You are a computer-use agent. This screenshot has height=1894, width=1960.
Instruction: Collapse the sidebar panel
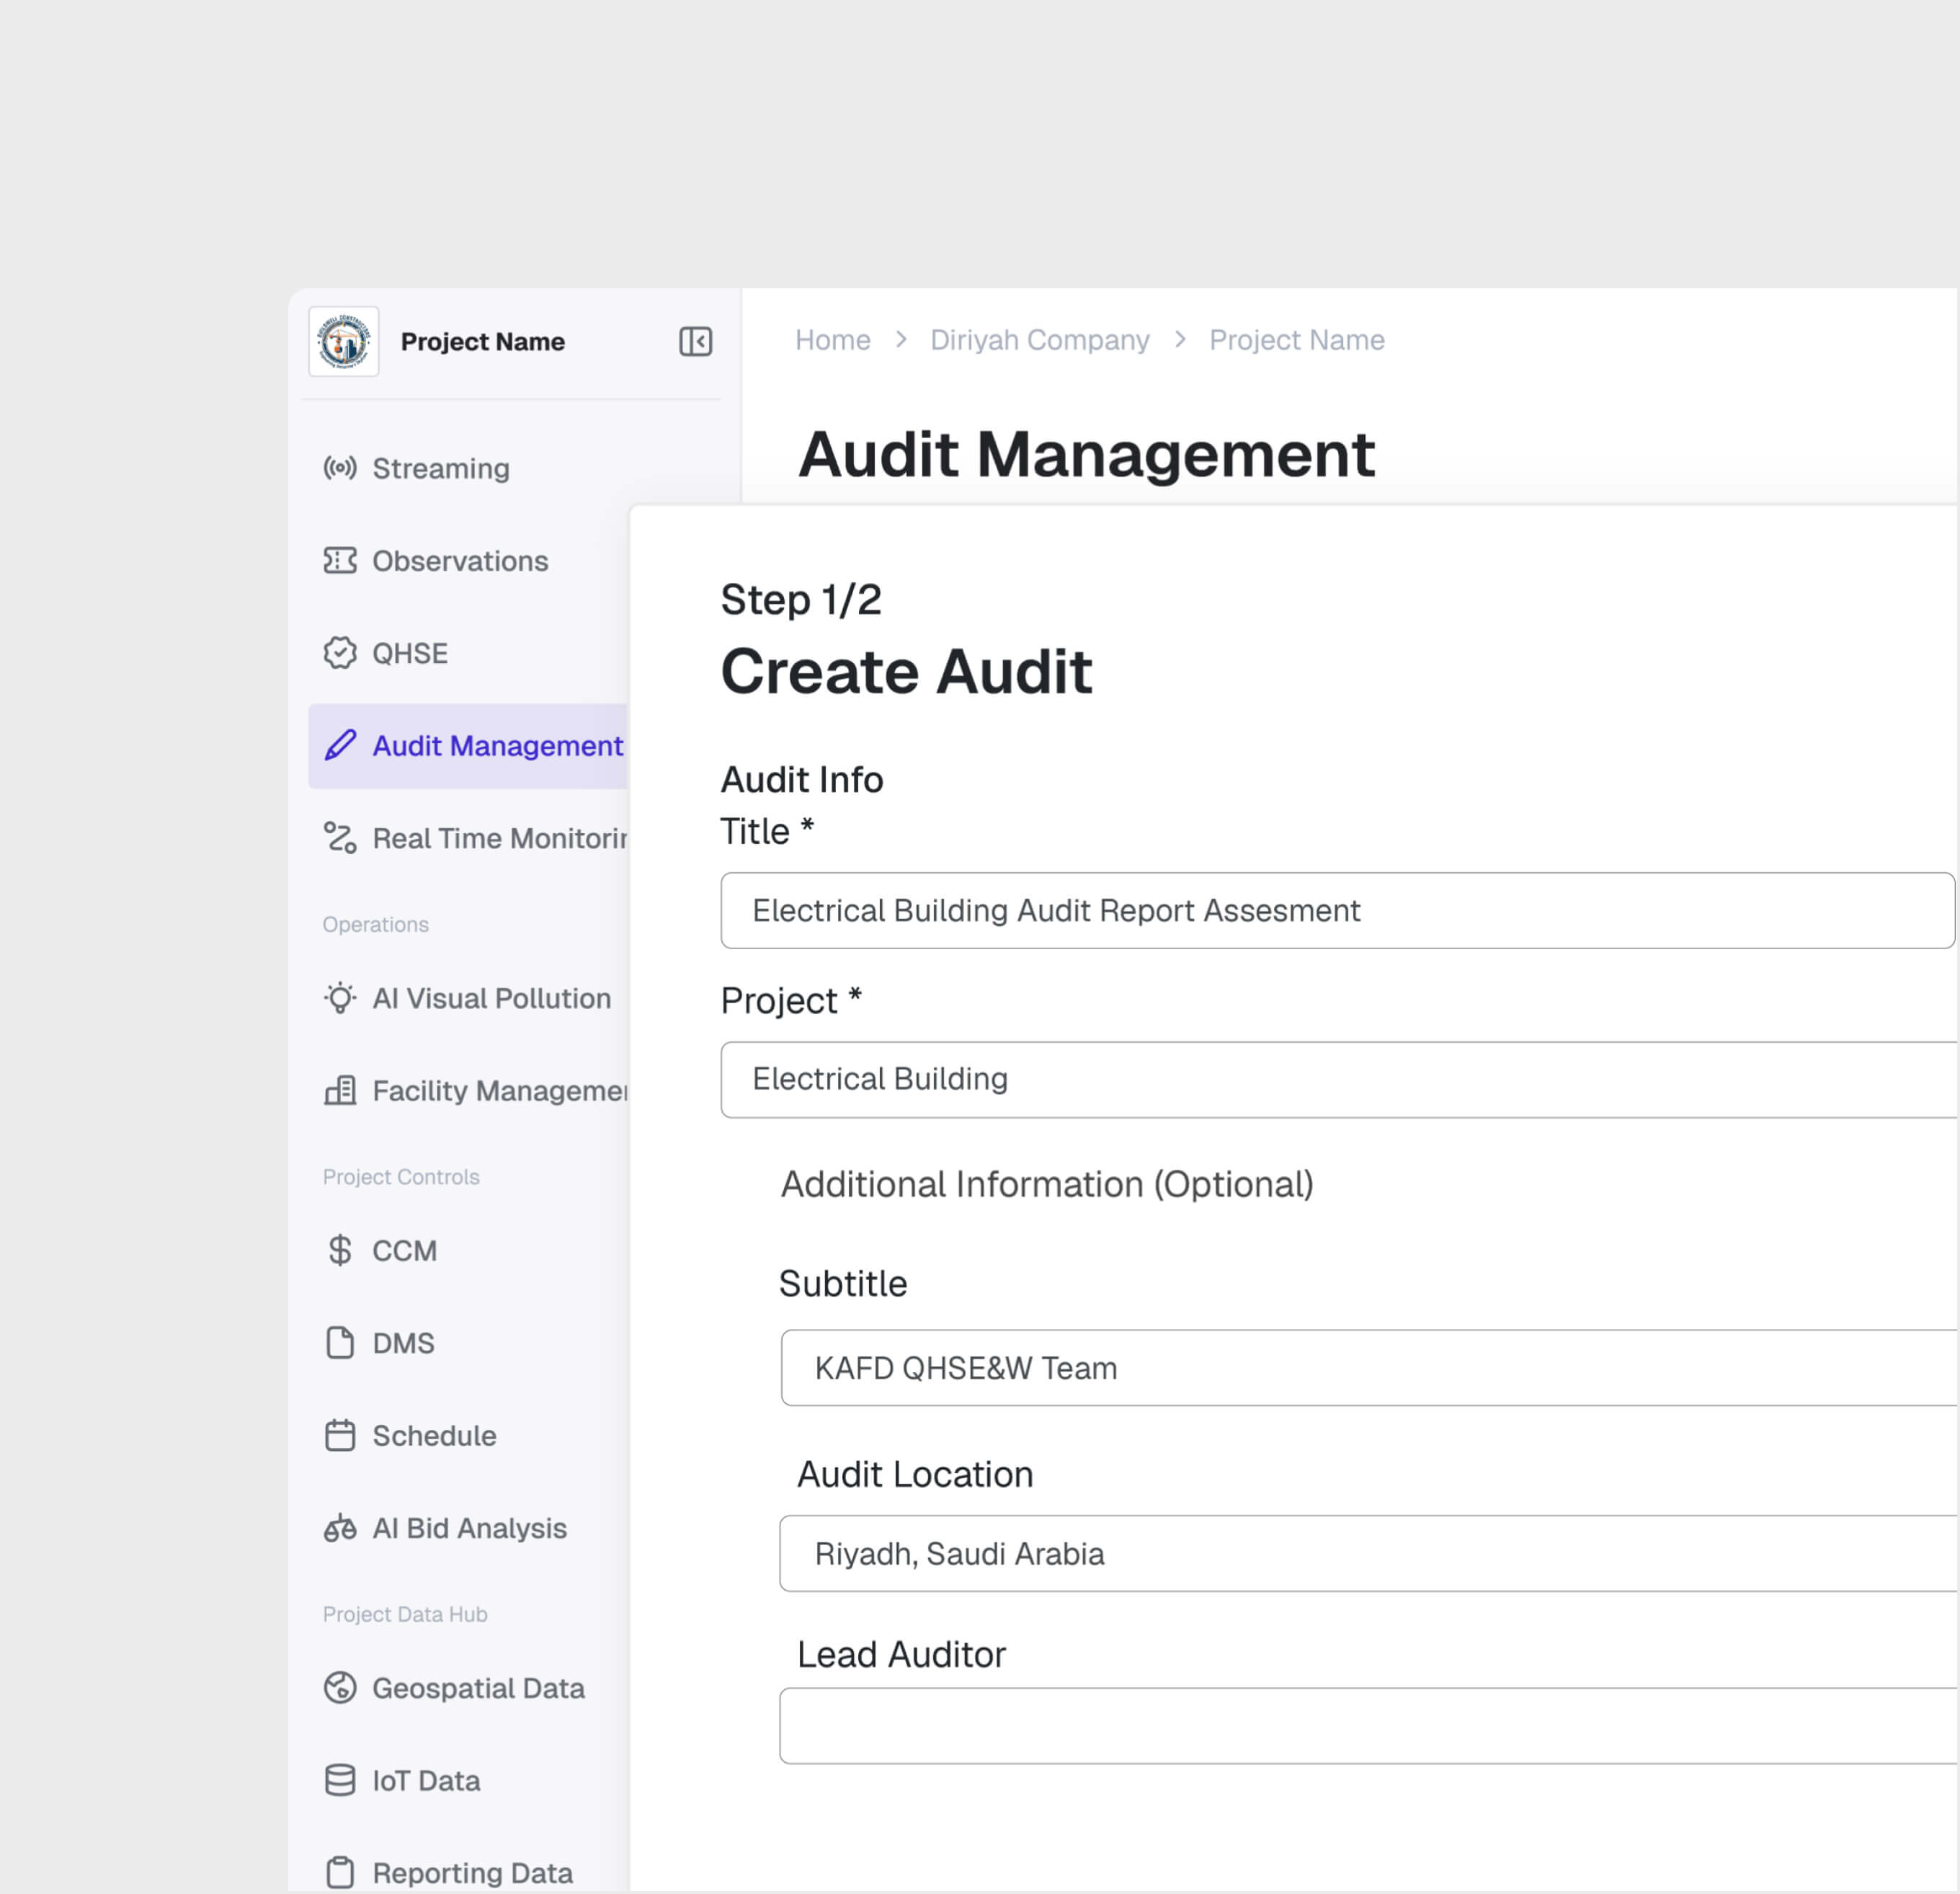[x=695, y=341]
